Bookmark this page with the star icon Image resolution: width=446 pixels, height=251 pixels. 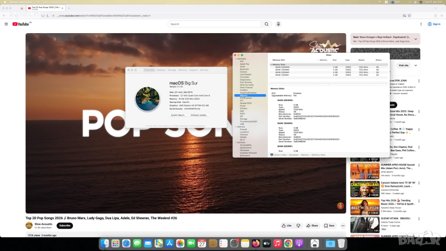coord(410,16)
